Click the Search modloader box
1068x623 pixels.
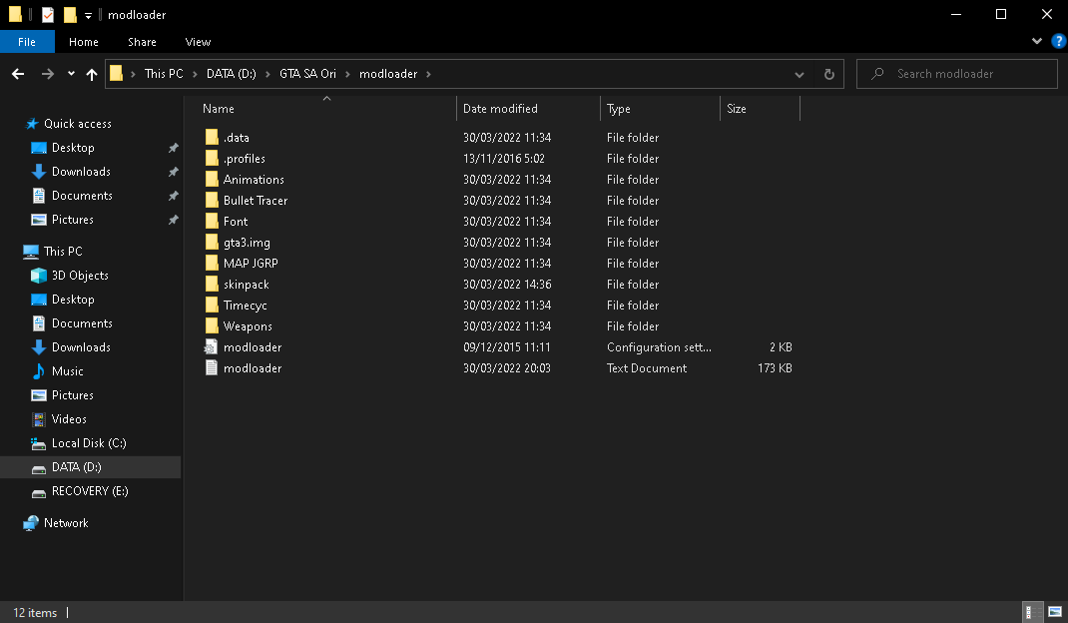click(957, 74)
